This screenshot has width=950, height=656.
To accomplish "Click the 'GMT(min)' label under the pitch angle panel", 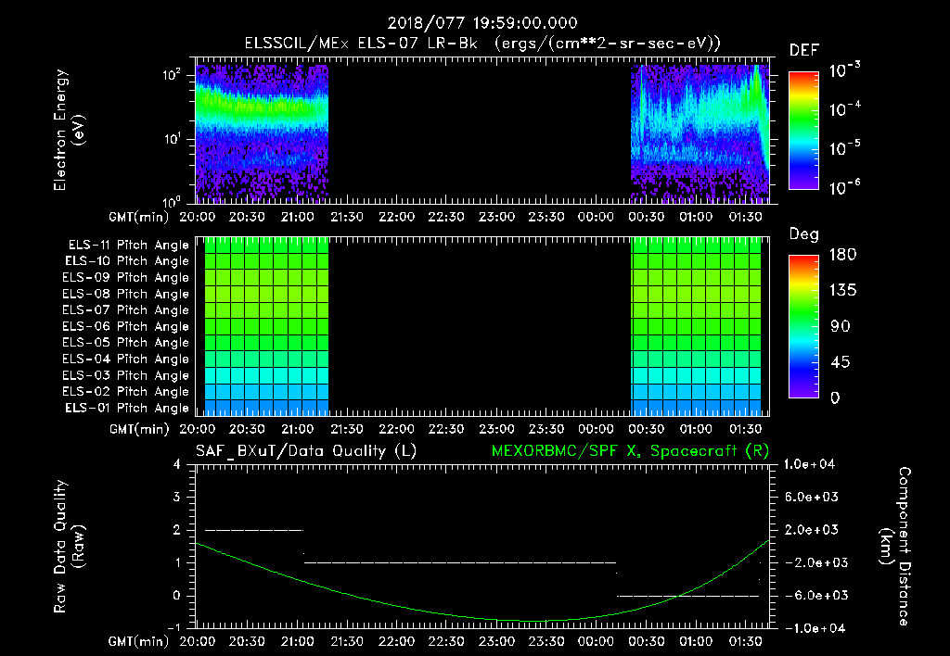I will tap(139, 429).
